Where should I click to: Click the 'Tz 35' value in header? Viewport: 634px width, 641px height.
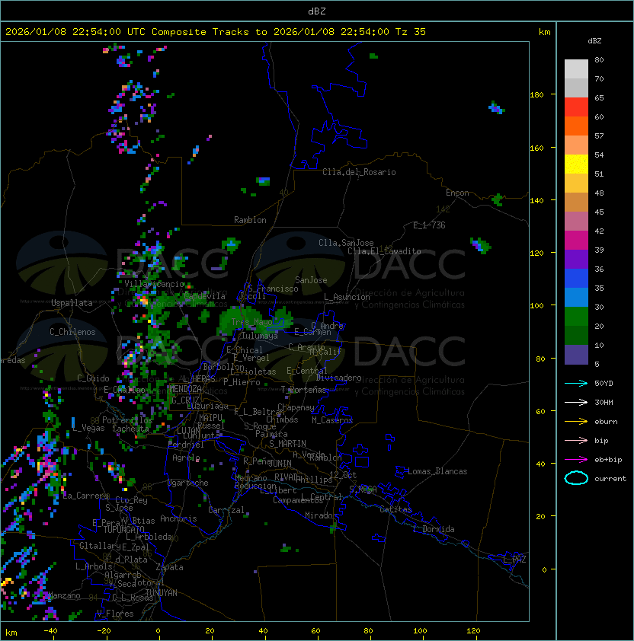(411, 32)
